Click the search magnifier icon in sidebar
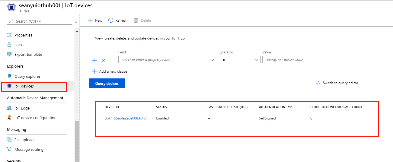The height and width of the screenshot is (162, 393). (11, 21)
